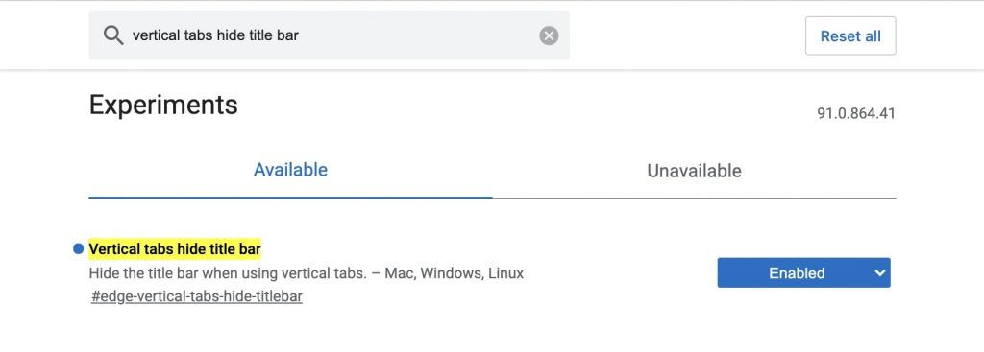
Task: Open the #edge-vertical-tabs-hide-titlebar anchor link
Action: [x=197, y=296]
